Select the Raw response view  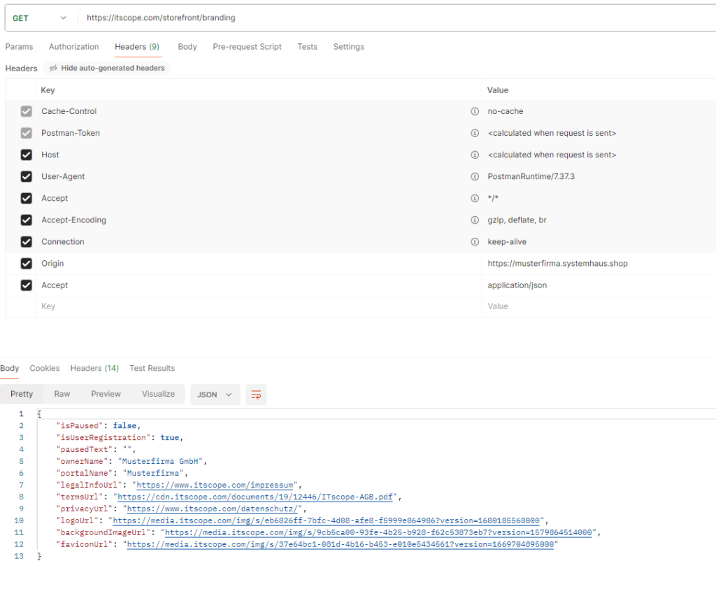click(62, 394)
